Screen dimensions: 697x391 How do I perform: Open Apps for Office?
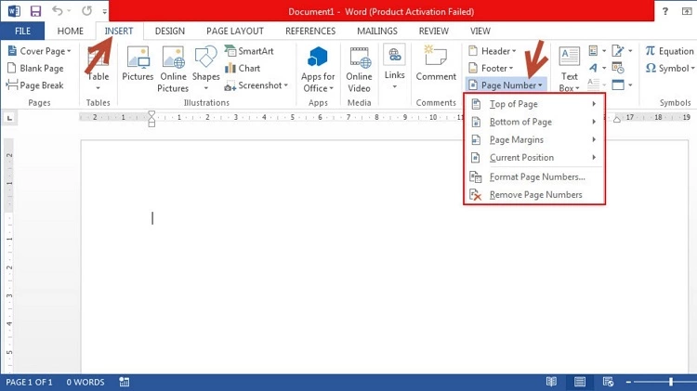tap(318, 70)
